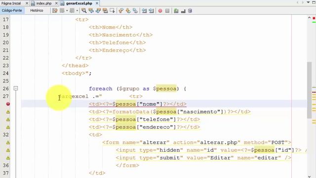
Task: Go to Previous Bookmark icon
Action: click(x=121, y=11)
